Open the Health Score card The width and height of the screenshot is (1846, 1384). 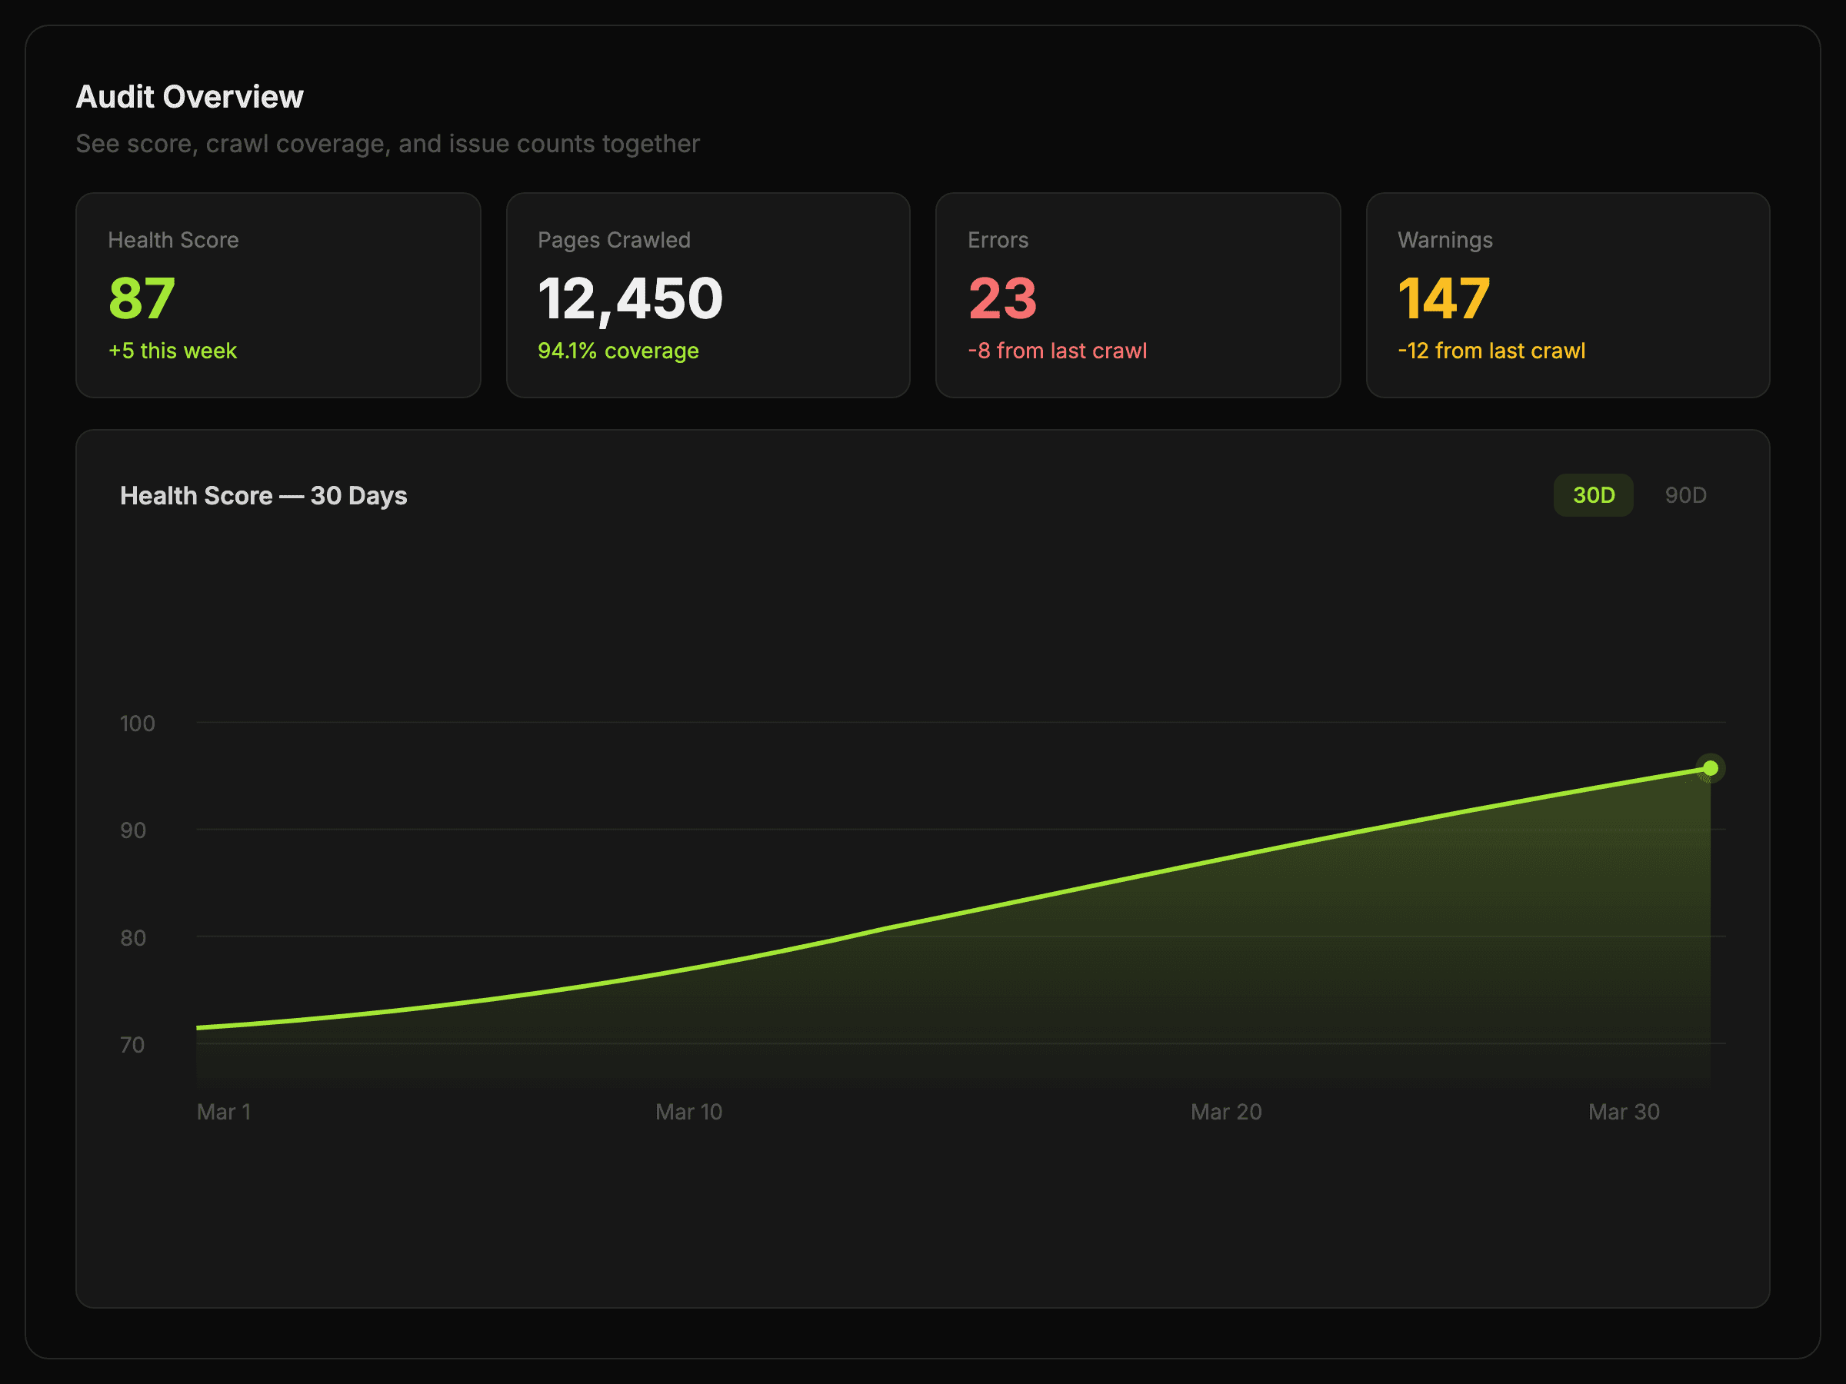pos(278,294)
